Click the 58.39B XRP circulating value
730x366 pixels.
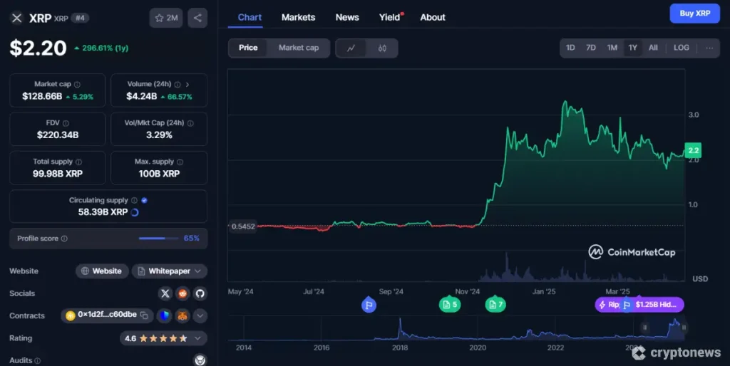(103, 212)
